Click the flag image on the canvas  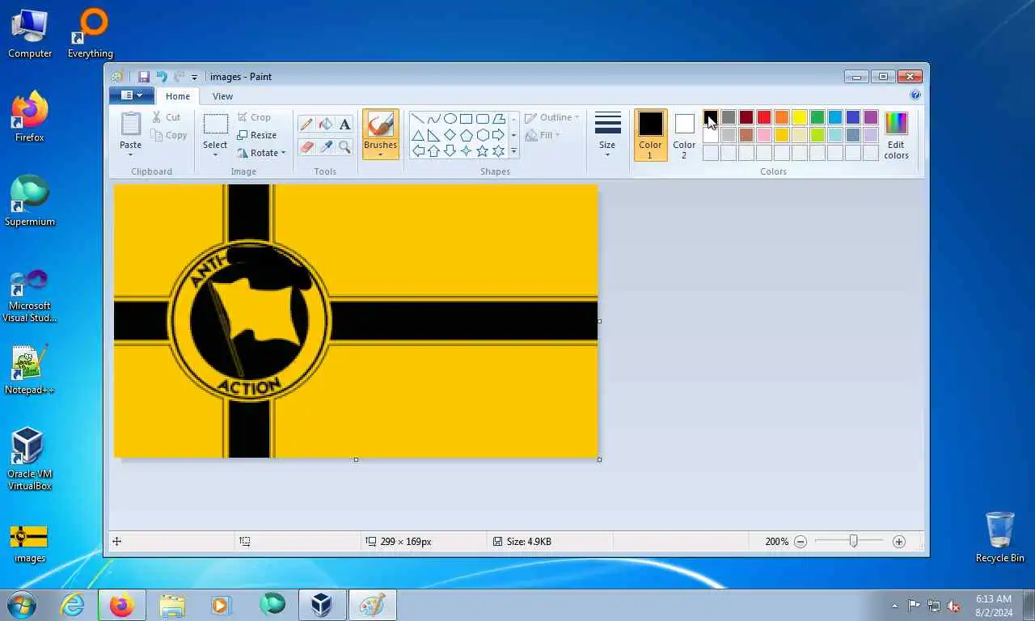tap(356, 321)
